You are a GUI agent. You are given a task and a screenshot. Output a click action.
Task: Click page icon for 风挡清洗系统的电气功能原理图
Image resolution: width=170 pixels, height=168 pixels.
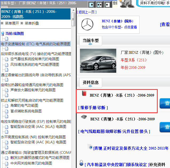[x=7, y=65]
